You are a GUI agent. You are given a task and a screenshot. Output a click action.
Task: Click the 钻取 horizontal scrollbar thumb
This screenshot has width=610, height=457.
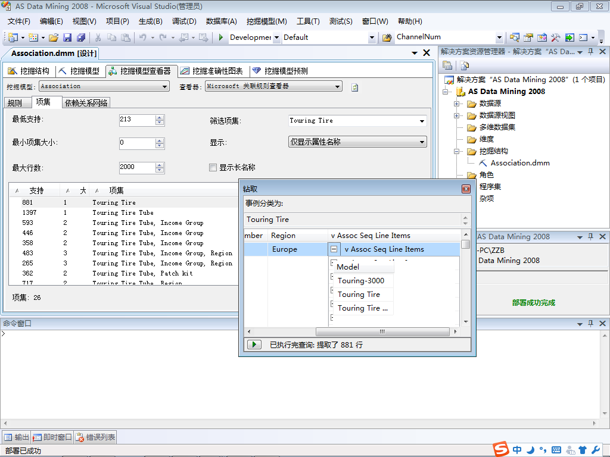[x=382, y=331]
